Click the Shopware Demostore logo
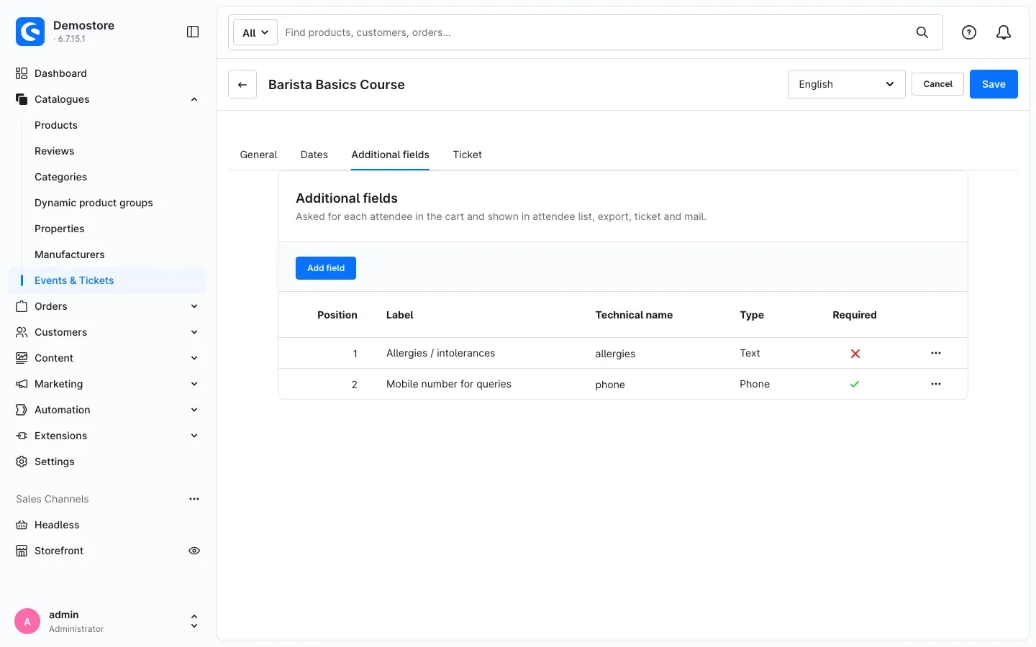Screen dimensions: 1036x647 tap(30, 32)
